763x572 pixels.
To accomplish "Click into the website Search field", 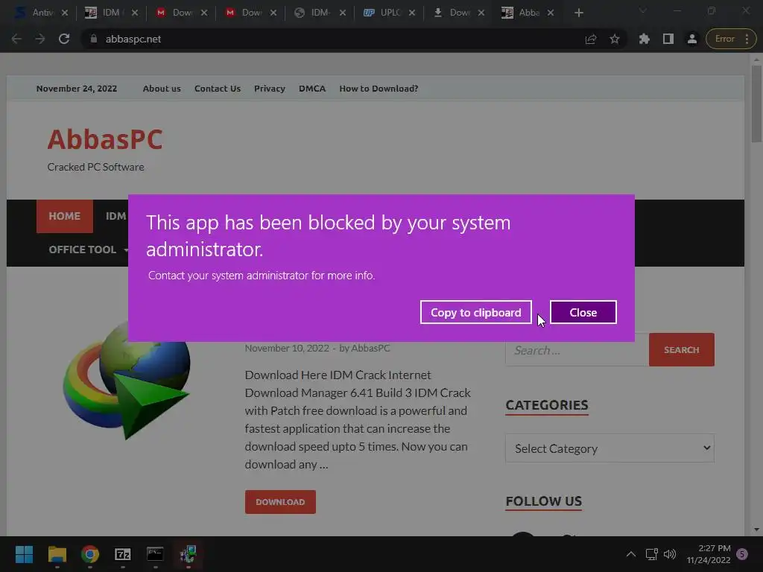I will click(577, 350).
